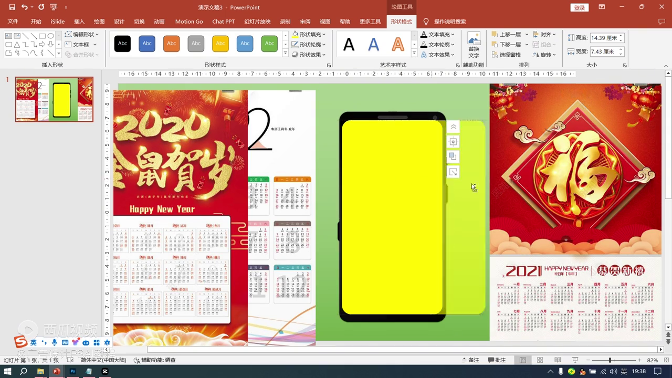672x378 pixels.
Task: Select slide 1 thumbnail
Action: pyautogui.click(x=54, y=99)
